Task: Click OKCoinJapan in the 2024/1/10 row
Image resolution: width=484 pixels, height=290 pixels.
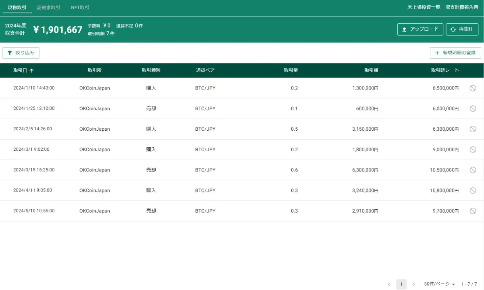Action: (x=94, y=88)
